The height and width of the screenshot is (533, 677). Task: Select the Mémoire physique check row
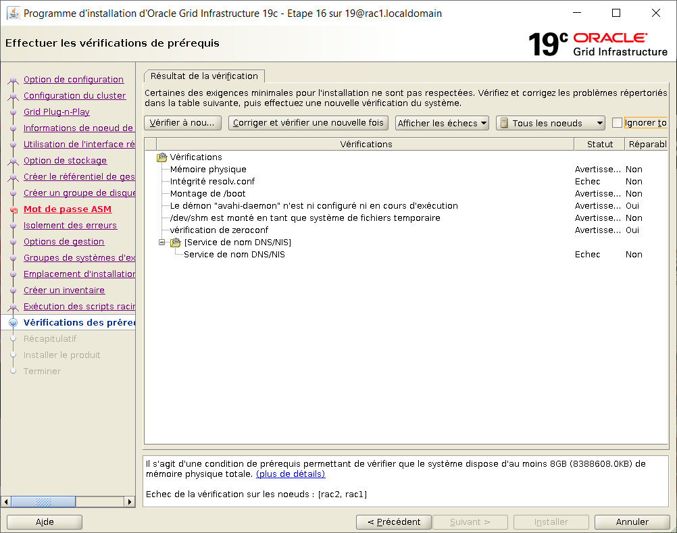point(406,170)
